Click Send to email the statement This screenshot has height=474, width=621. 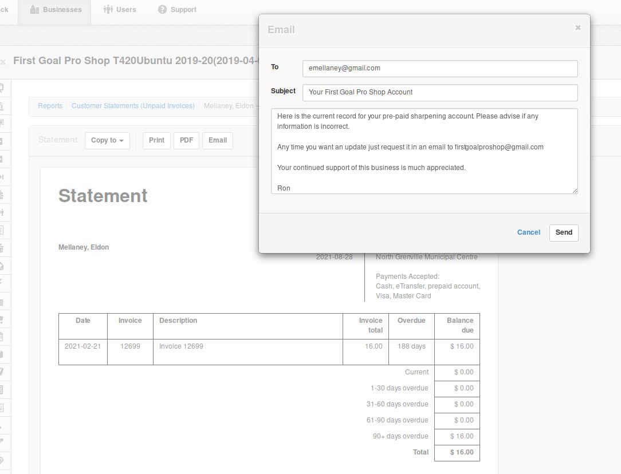[x=564, y=232]
